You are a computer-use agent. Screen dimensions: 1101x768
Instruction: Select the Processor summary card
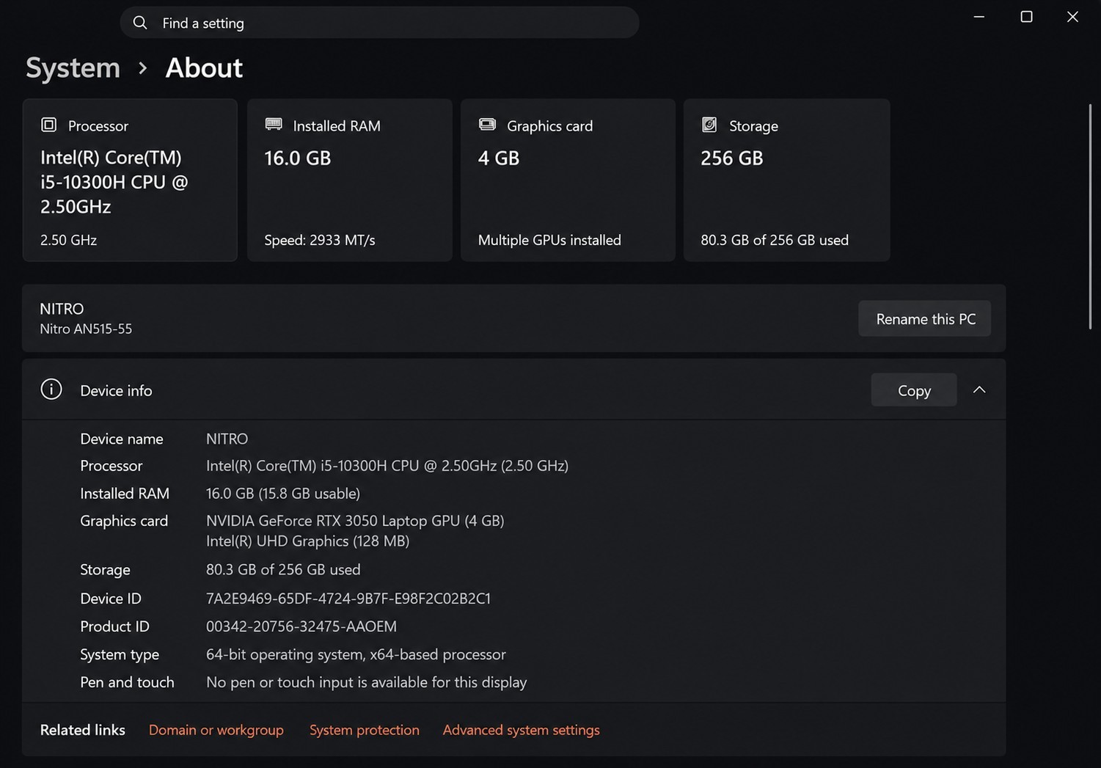(x=130, y=180)
